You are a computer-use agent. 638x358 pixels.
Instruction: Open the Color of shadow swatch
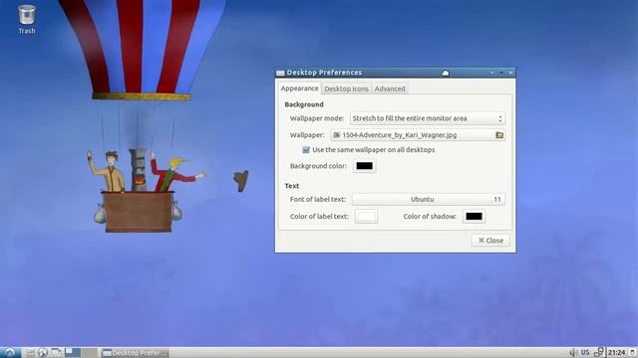(474, 217)
